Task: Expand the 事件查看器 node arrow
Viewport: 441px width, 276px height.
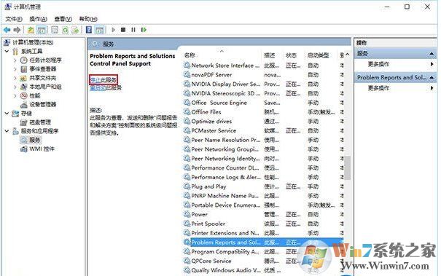Action: 15,69
